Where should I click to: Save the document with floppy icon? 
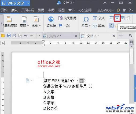pos(9,36)
